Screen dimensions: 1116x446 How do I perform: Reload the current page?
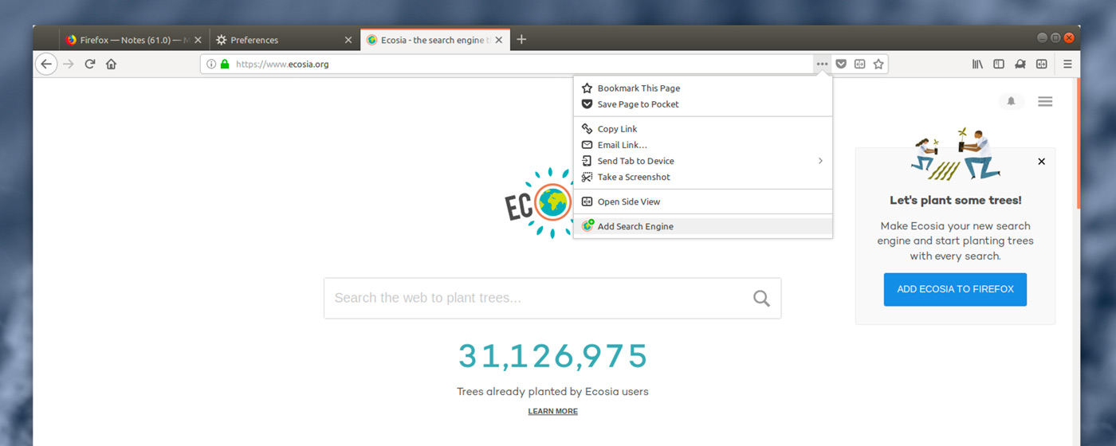pos(90,65)
